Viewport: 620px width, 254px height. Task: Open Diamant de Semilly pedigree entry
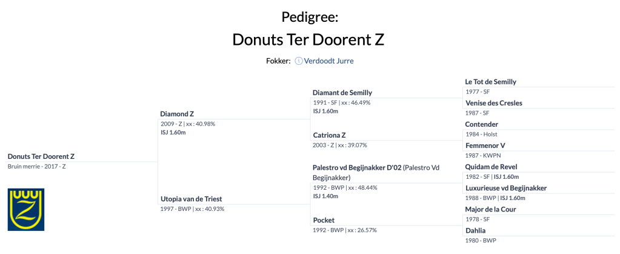tap(342, 93)
